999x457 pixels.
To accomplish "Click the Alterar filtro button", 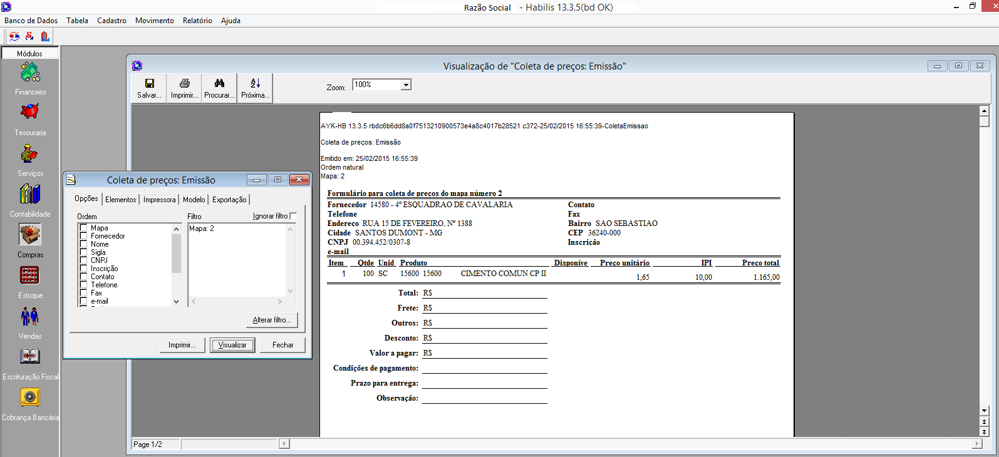I will (x=272, y=320).
